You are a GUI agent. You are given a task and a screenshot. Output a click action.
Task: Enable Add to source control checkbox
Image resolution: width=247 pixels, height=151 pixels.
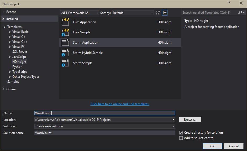coord(181,138)
